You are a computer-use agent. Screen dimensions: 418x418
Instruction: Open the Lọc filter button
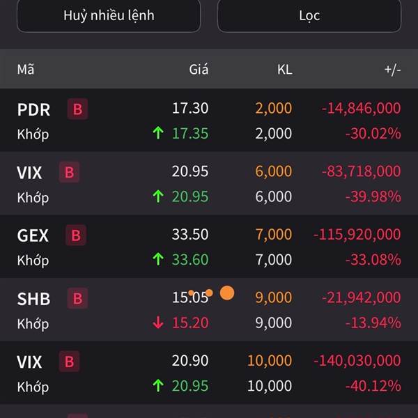[x=309, y=15]
